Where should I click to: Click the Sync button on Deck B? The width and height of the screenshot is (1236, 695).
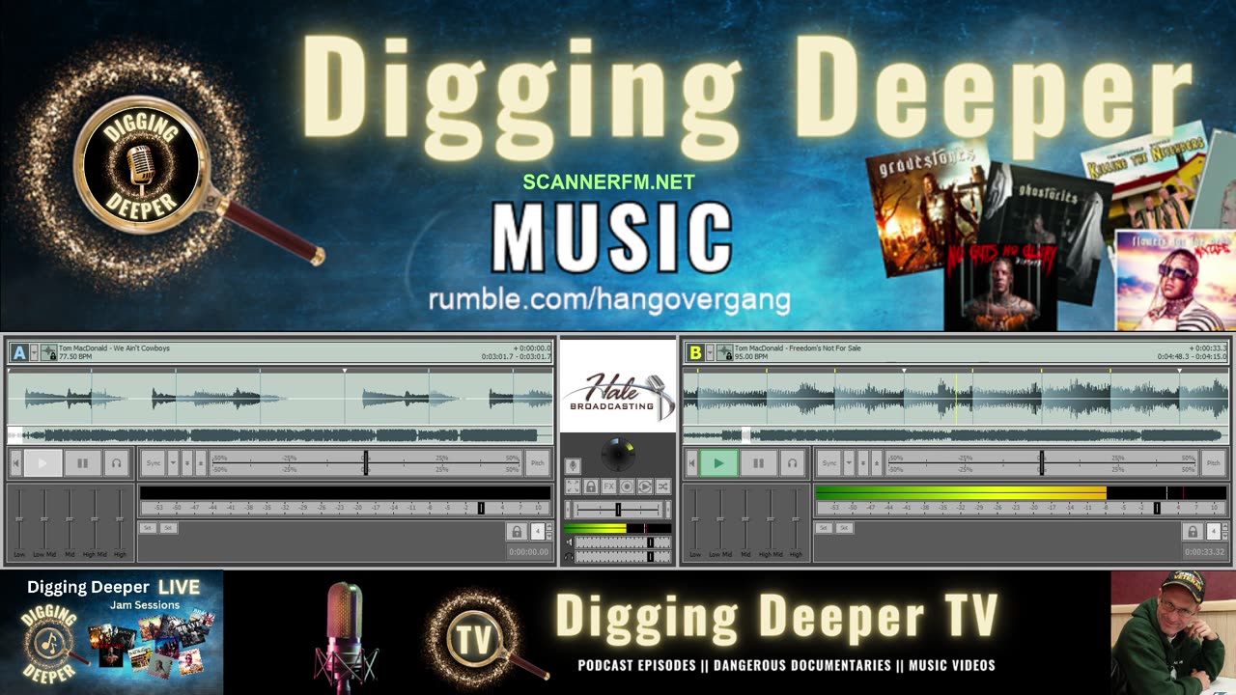tap(829, 463)
